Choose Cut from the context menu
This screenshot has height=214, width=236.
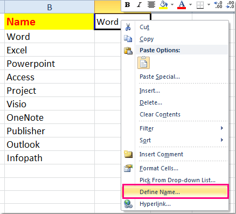[175, 27]
